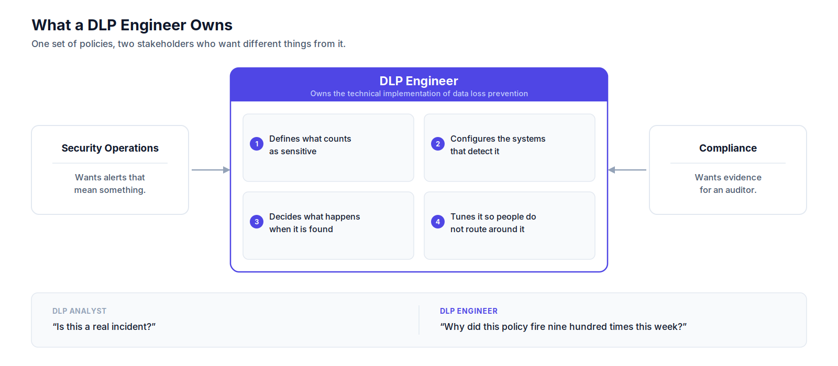Screen dimensions: 838x366
Task: Click 'Wants alerts that mean something' text
Action: point(110,184)
